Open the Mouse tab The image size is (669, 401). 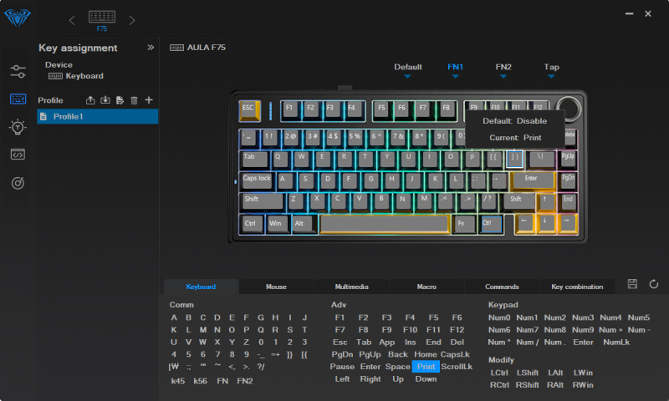276,287
